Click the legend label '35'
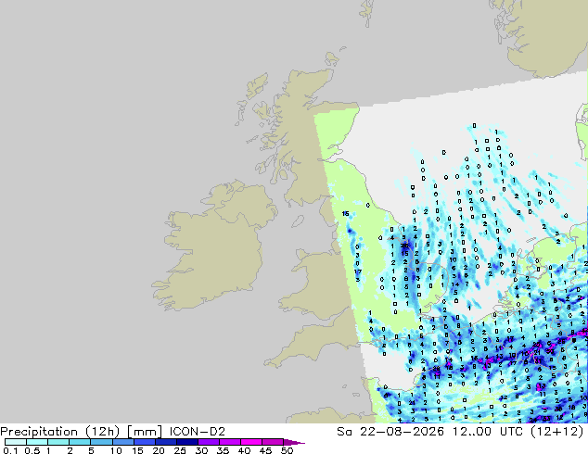Viewport: 588px width, 454px height. (x=223, y=450)
